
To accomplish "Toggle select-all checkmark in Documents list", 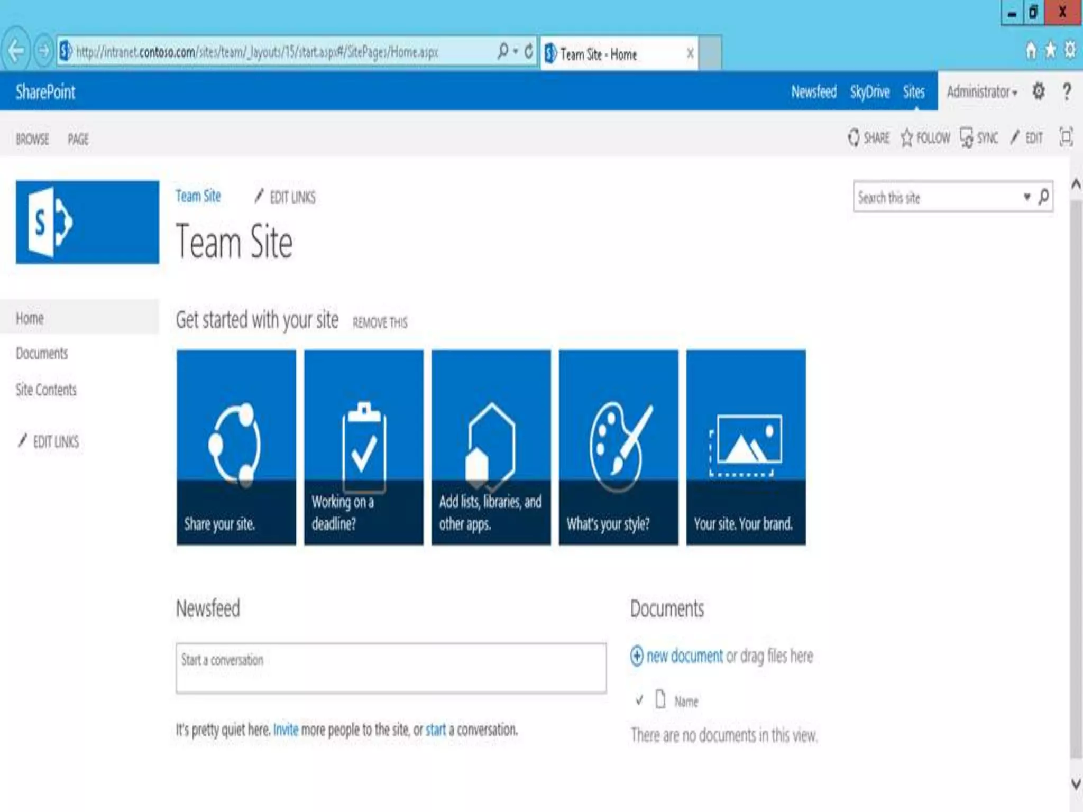I will (639, 701).
